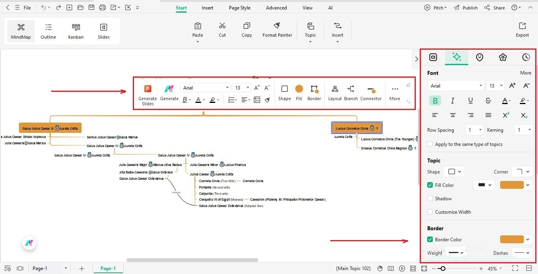The image size is (538, 274).
Task: Click the orange Border Color swatch
Action: (512, 239)
